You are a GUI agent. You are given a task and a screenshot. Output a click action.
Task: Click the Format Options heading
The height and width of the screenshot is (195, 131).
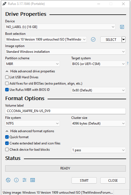[x=25, y=98]
